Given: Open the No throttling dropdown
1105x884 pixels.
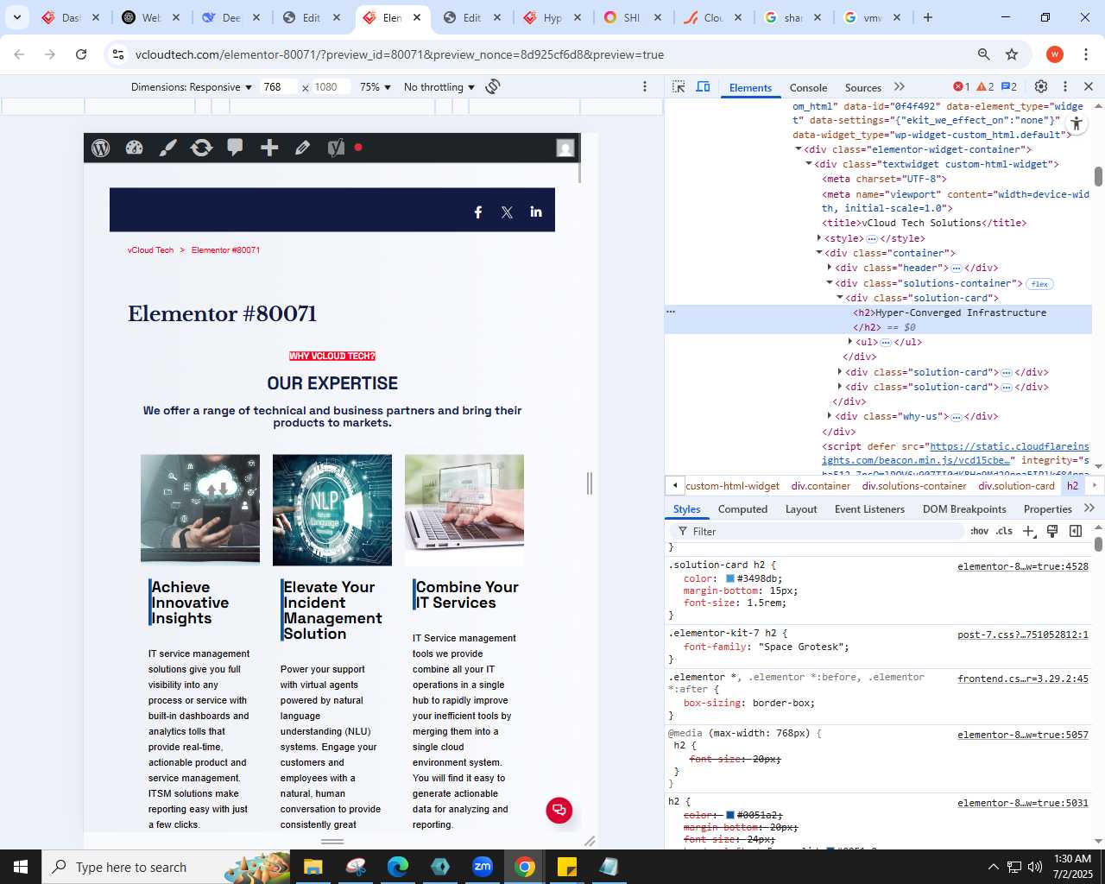Looking at the screenshot, I should 439,86.
